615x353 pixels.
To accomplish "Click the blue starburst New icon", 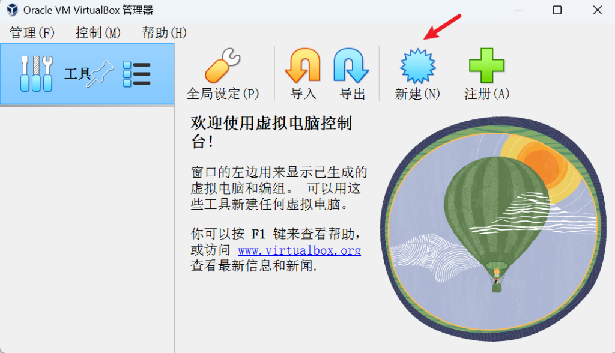I will coord(418,66).
